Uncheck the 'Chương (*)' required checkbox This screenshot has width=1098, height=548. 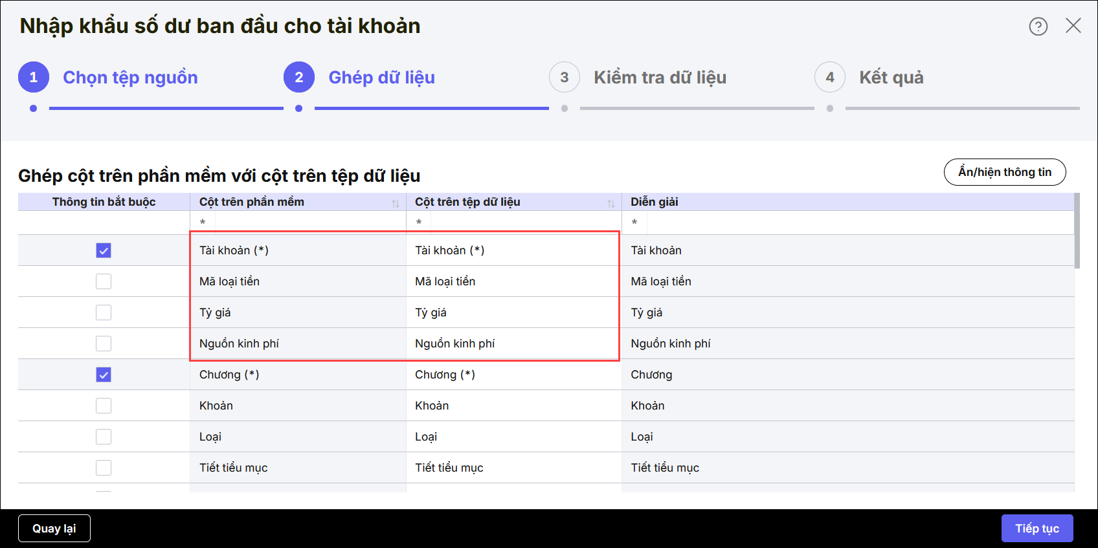pos(104,375)
